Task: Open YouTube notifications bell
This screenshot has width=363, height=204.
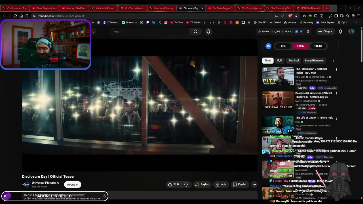Action: [341, 31]
